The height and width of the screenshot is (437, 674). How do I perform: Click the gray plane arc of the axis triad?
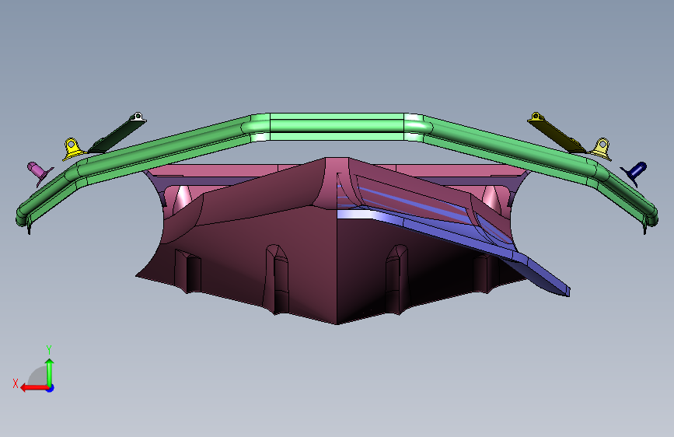(37, 376)
